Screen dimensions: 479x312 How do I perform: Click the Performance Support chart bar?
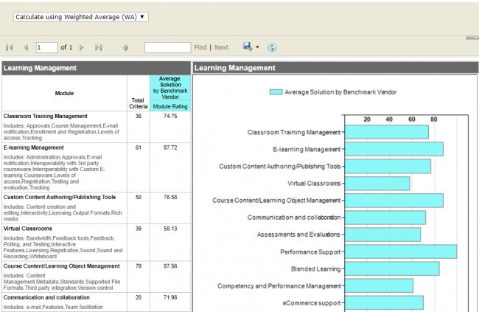pyautogui.click(x=401, y=252)
